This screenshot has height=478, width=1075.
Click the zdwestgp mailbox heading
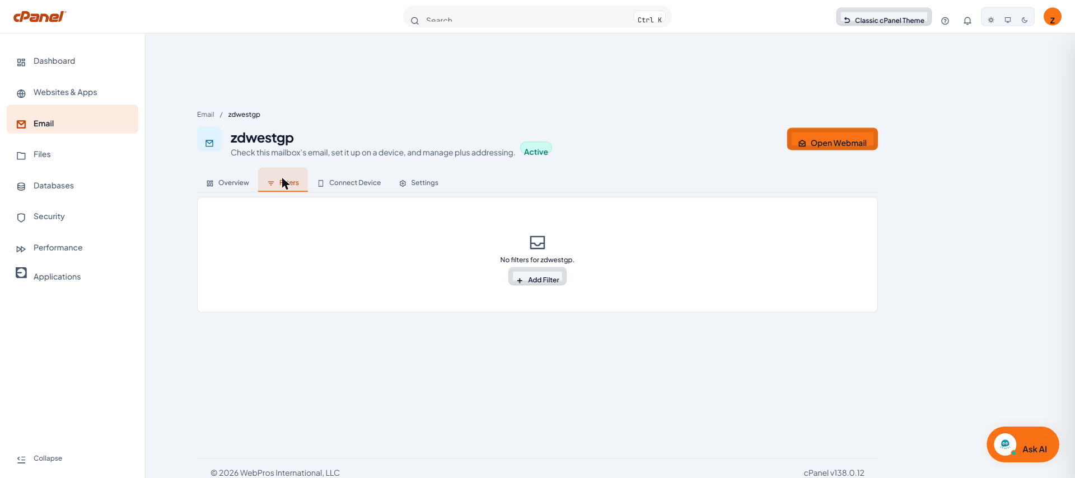(x=262, y=138)
